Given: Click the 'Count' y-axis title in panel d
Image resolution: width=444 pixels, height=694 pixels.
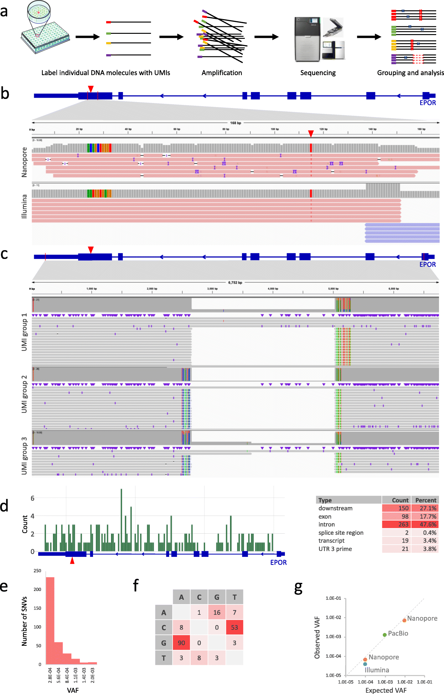Looking at the screenshot, I should (x=24, y=524).
